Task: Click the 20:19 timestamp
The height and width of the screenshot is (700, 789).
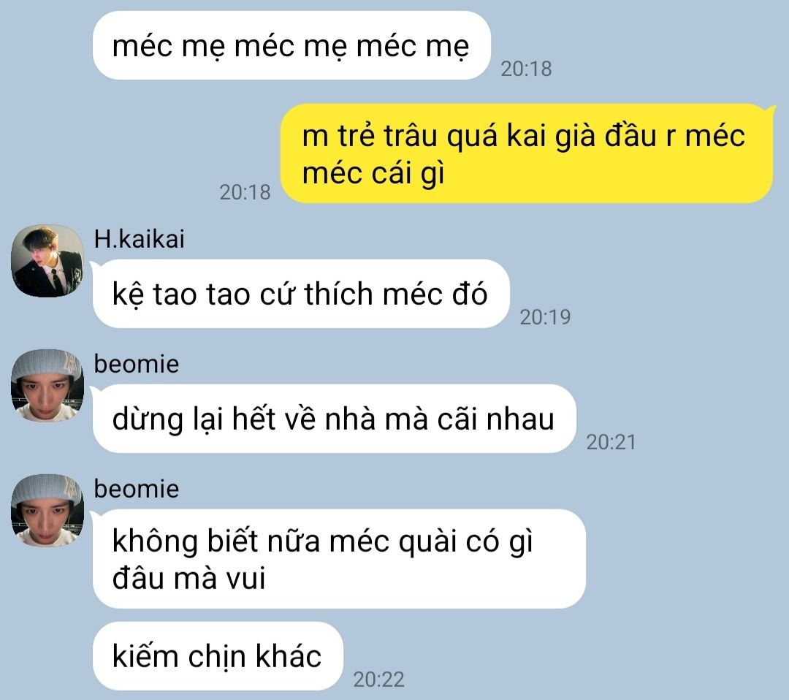Action: pyautogui.click(x=546, y=317)
